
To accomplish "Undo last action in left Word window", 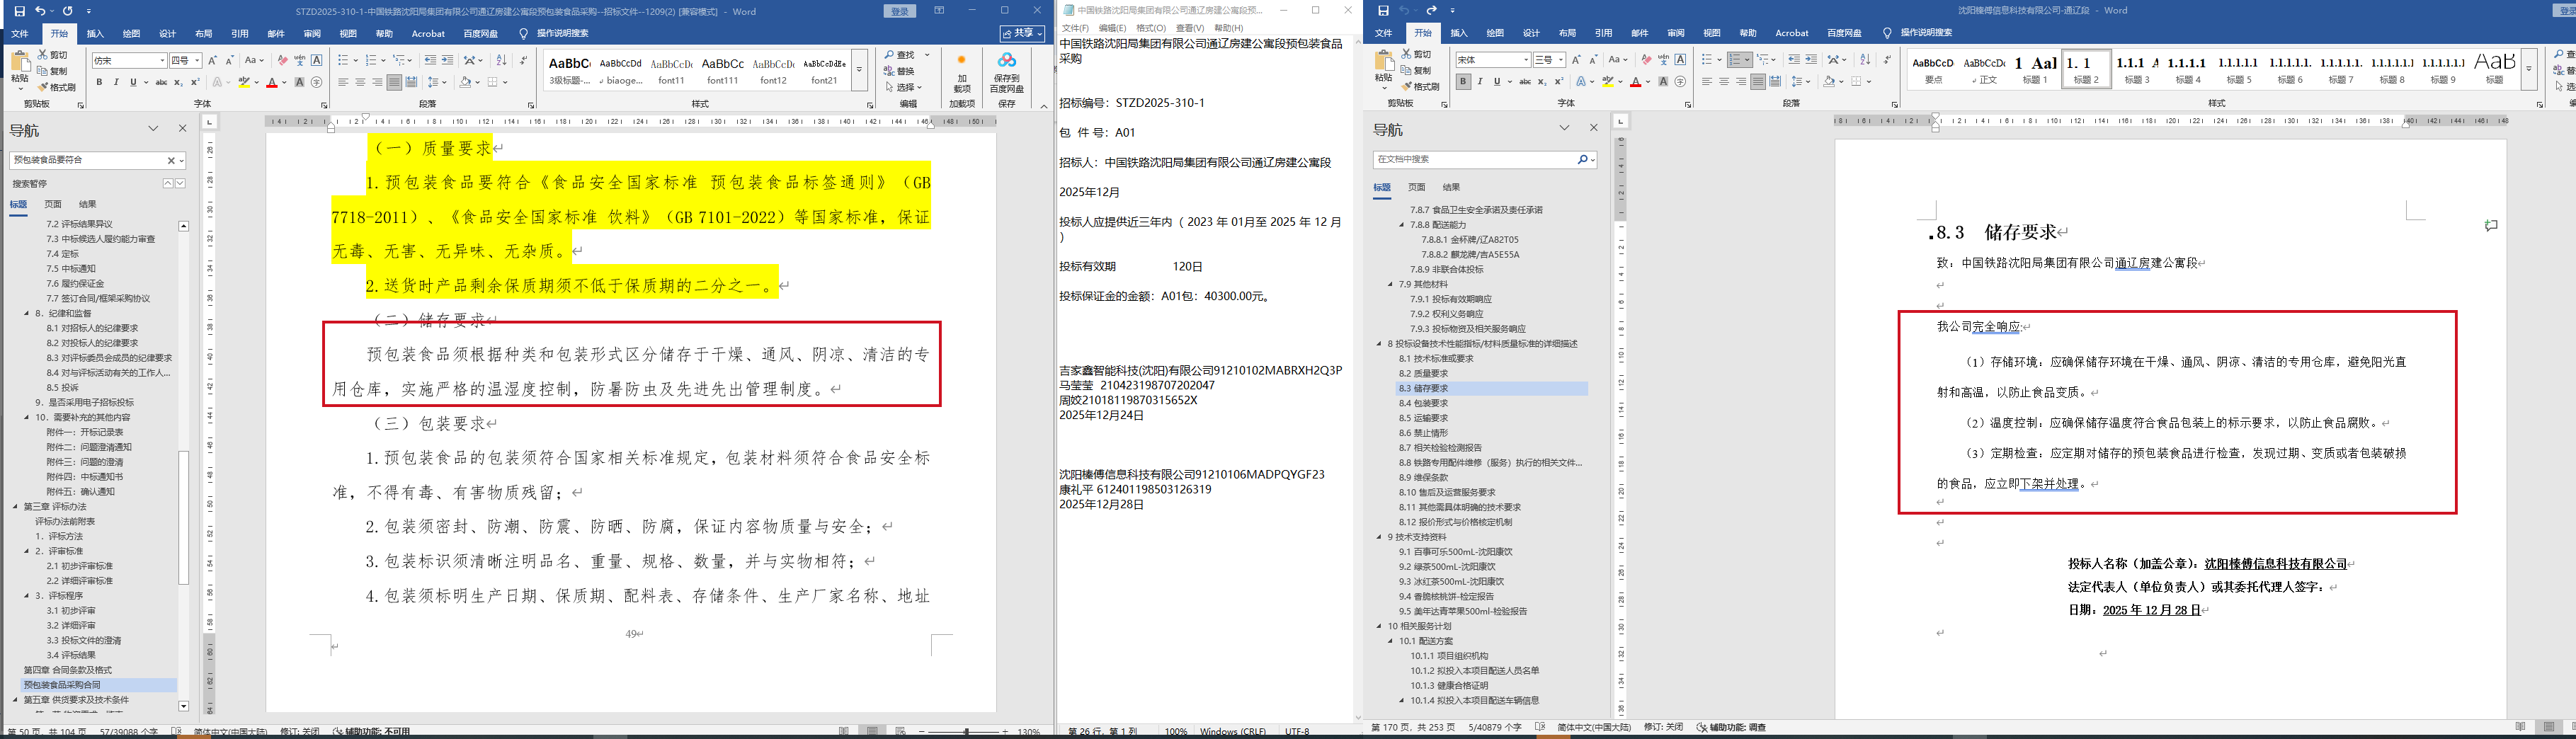I will point(40,11).
